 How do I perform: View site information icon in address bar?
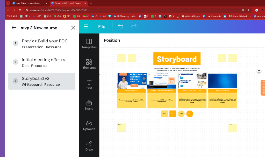point(27,10)
